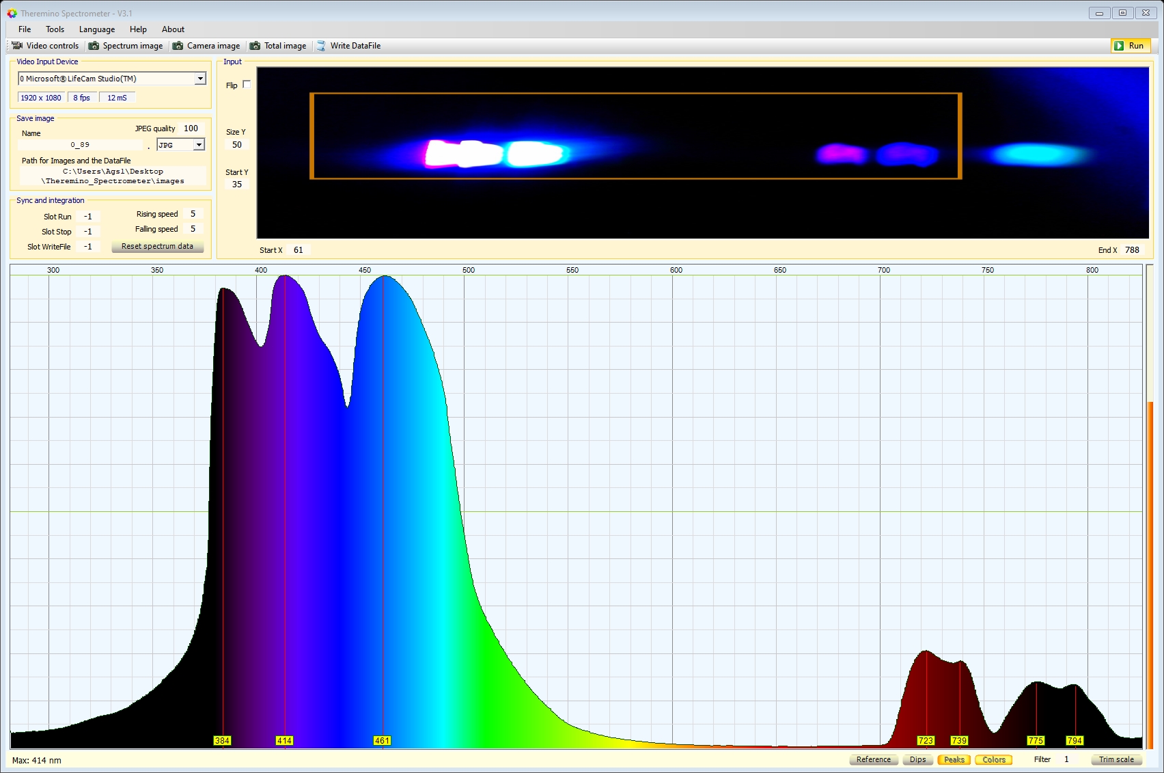This screenshot has width=1164, height=773.
Task: Click the Spectrum image camera icon
Action: (x=94, y=46)
